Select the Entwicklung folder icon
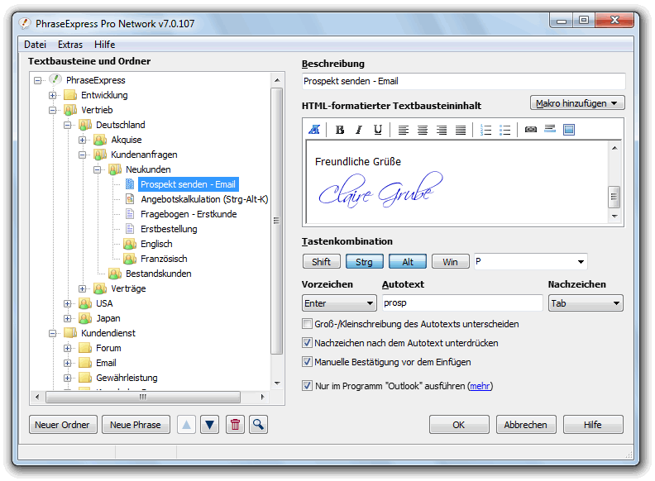The height and width of the screenshot is (481, 655). click(69, 95)
